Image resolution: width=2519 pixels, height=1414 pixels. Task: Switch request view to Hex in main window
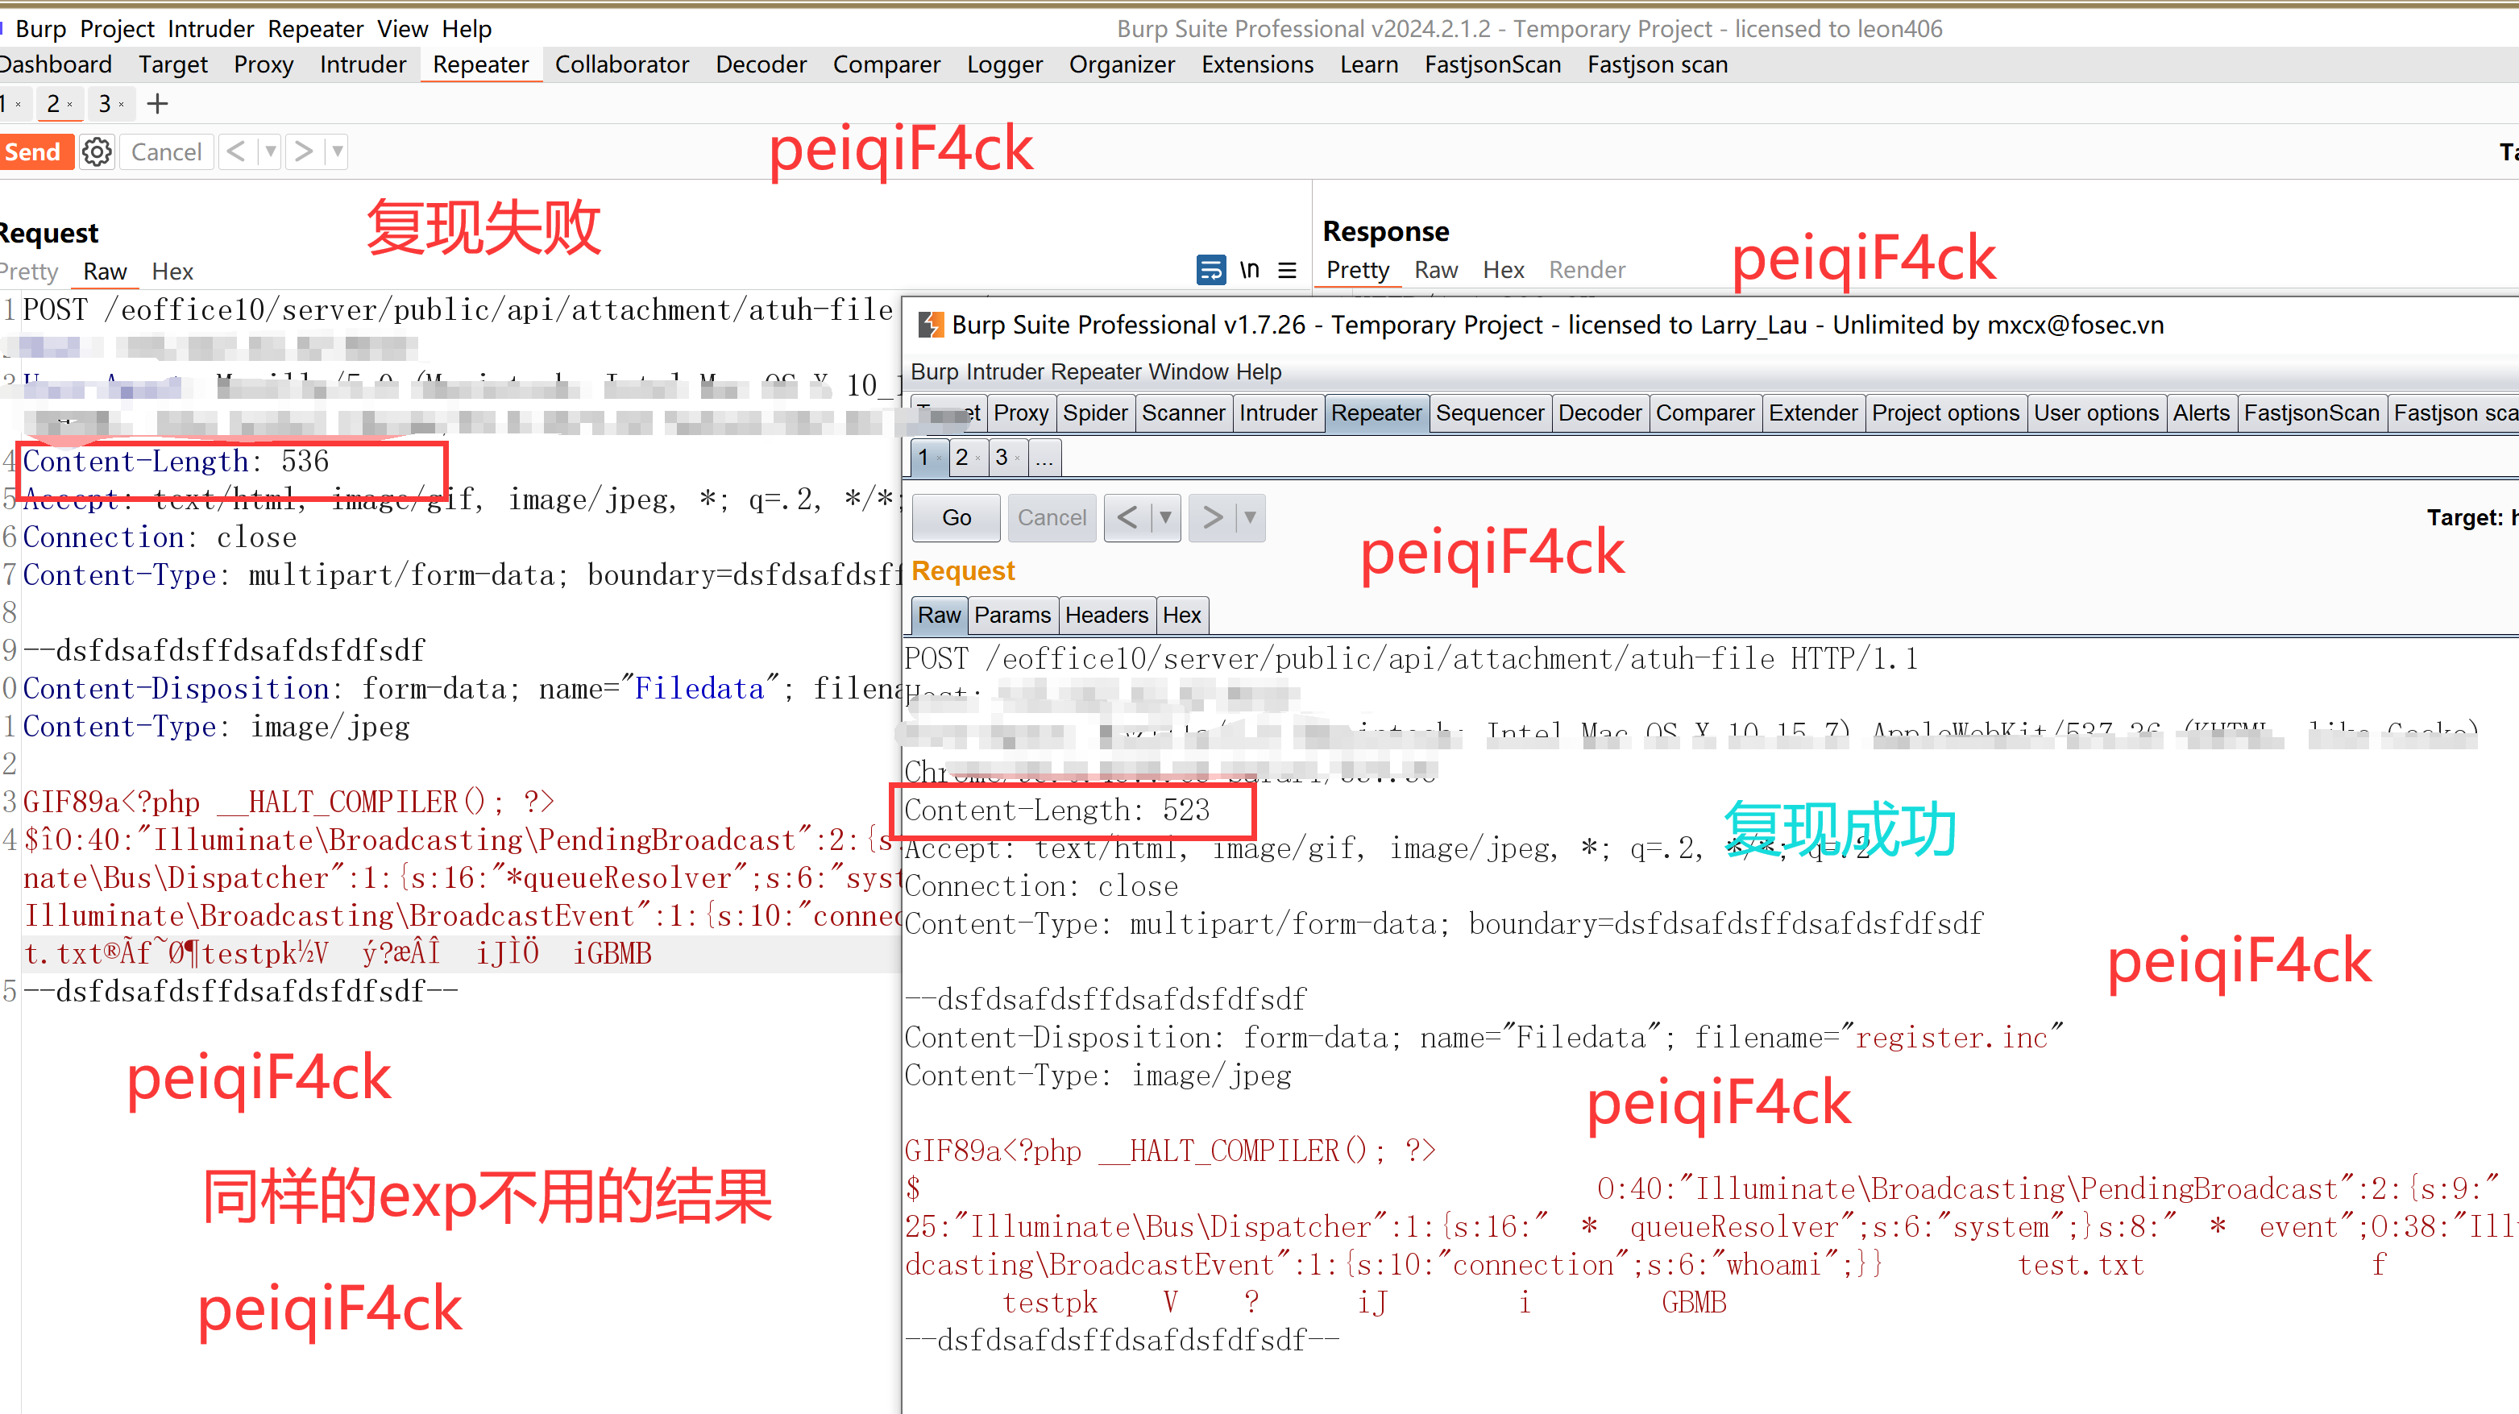click(x=172, y=271)
